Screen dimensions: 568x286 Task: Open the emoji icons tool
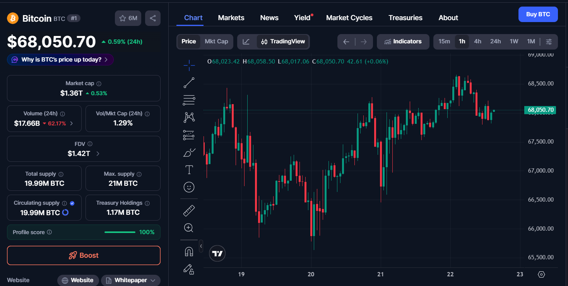[x=189, y=187]
